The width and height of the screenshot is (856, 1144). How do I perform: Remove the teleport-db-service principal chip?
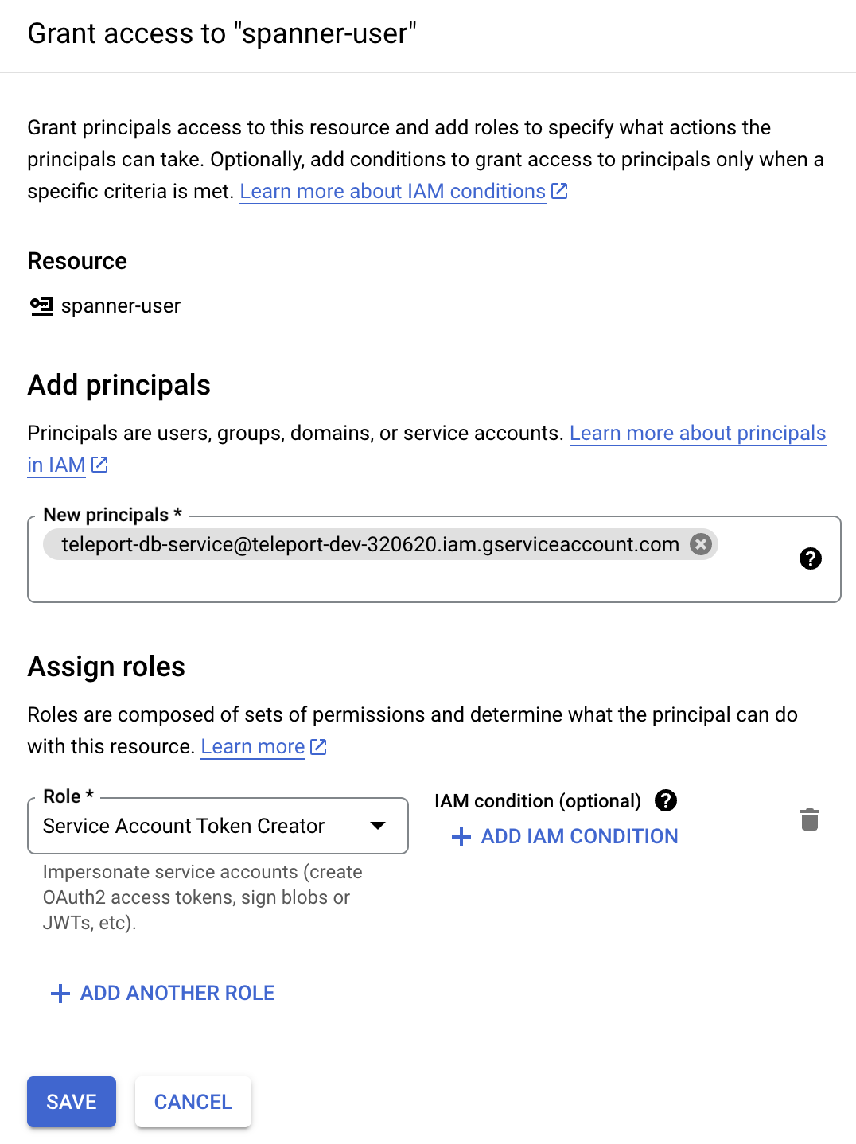point(700,544)
